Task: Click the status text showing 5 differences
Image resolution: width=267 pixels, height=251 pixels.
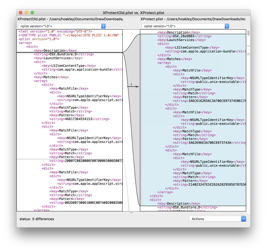Action: [37, 219]
